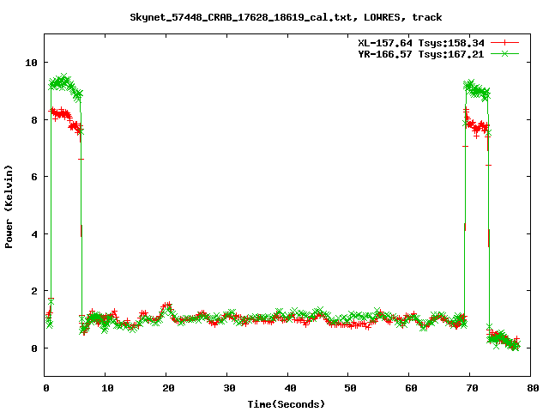Click the x-axis tick label 10

[x=107, y=388]
